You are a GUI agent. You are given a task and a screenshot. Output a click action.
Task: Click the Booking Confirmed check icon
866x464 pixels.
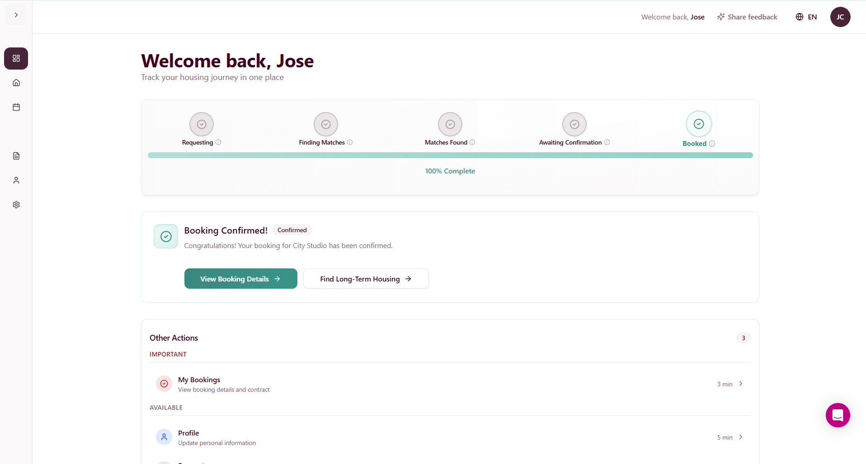tap(166, 236)
